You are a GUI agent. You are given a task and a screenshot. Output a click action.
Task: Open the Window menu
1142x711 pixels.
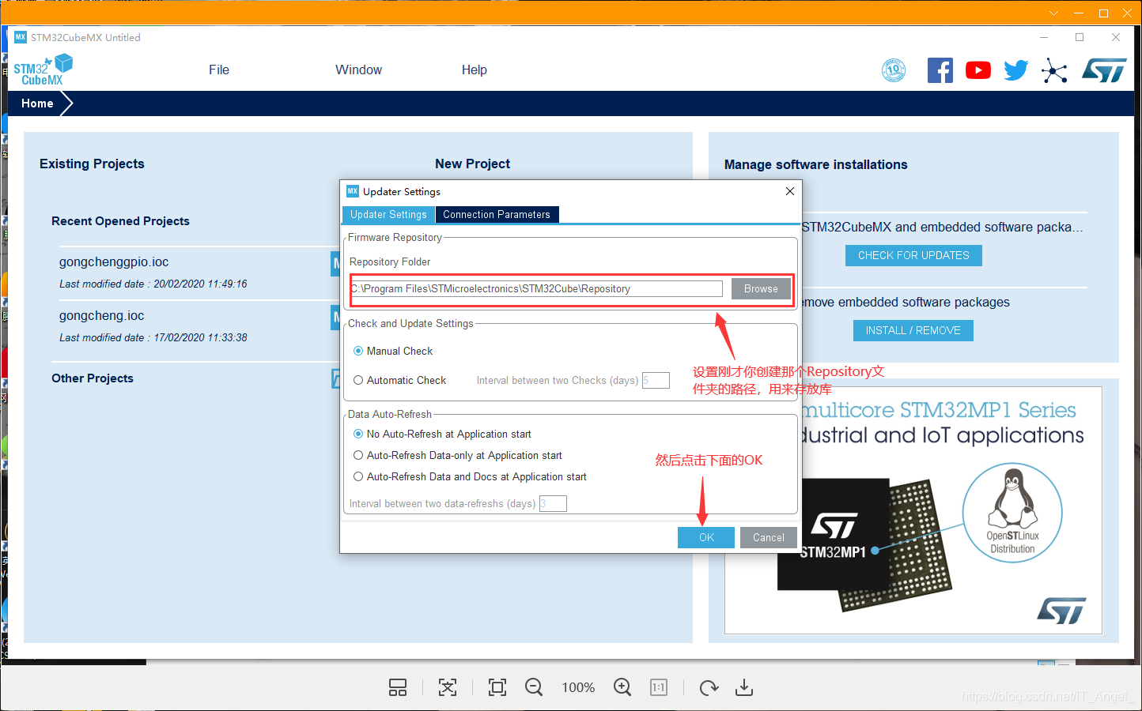[358, 70]
